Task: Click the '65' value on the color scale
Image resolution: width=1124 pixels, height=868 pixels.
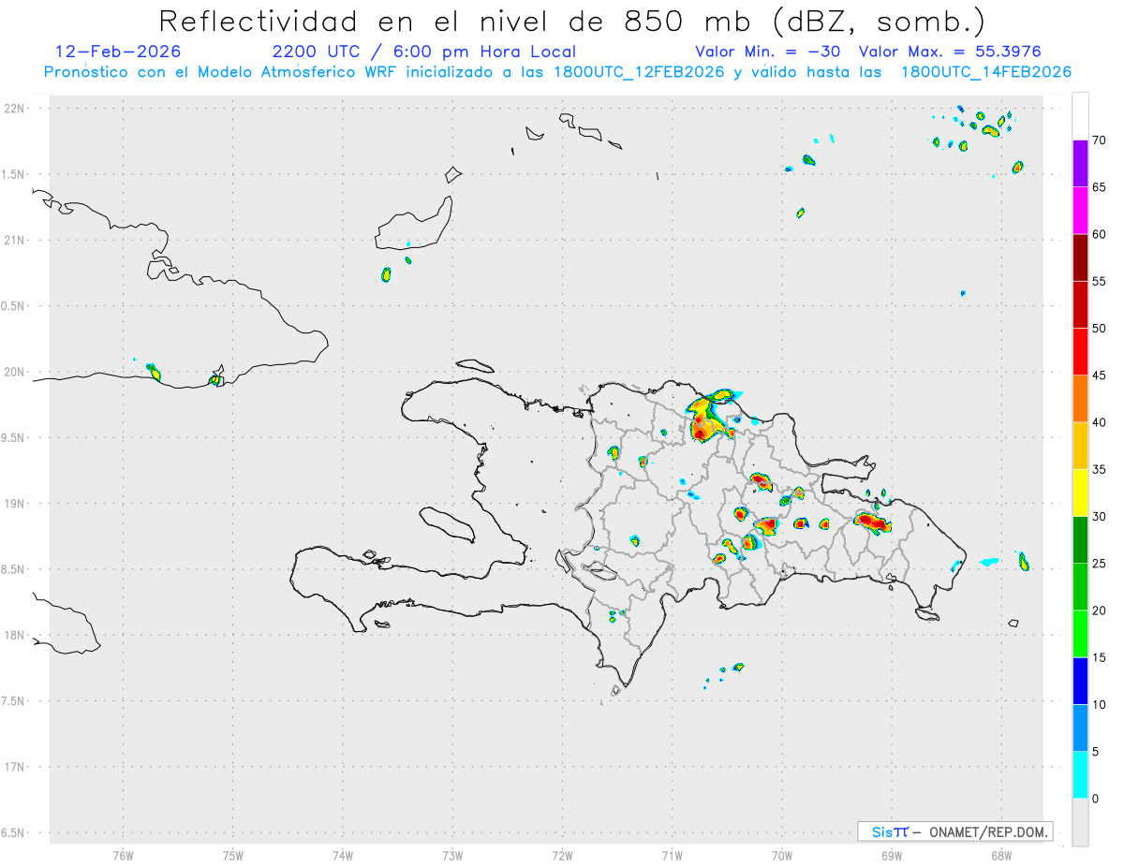Action: pos(1099,187)
